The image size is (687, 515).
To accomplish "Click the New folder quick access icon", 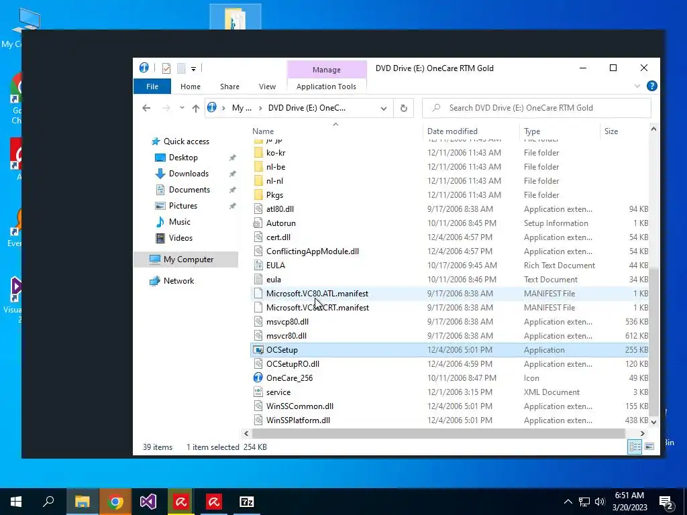I will pos(181,68).
